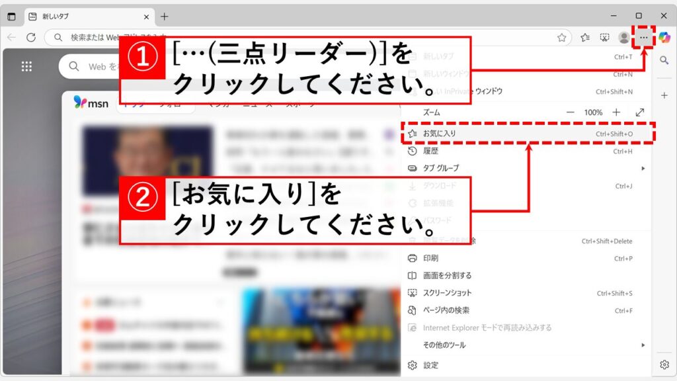Increase zoom with plus button

tap(616, 112)
